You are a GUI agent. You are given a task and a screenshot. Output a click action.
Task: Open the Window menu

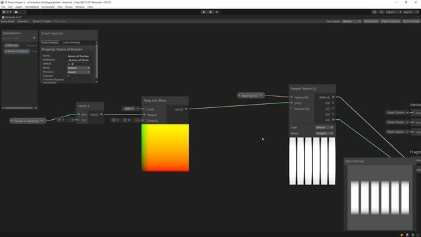[x=80, y=7]
